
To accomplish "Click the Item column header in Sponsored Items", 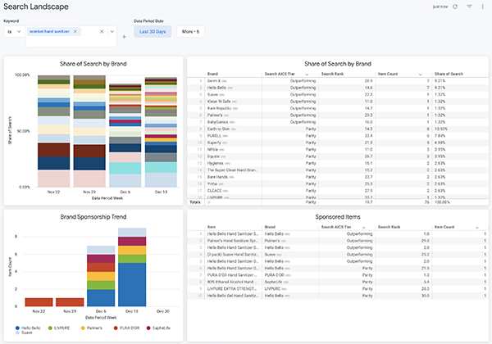I will coord(212,227).
